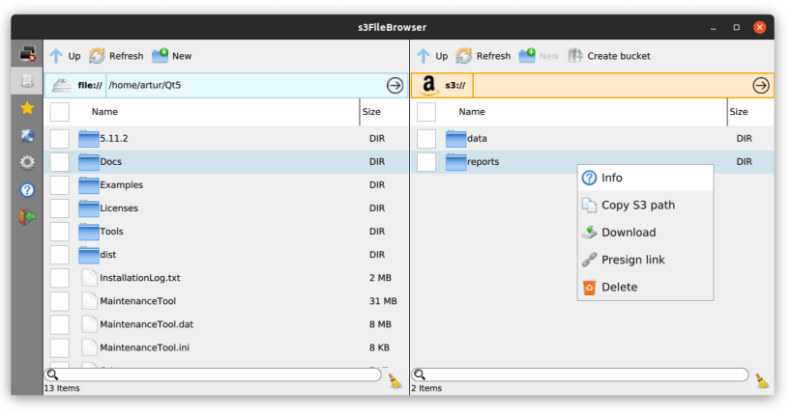Viewport: 792px width, 415px height.
Task: Choose Presign link from context menu
Action: [646, 260]
